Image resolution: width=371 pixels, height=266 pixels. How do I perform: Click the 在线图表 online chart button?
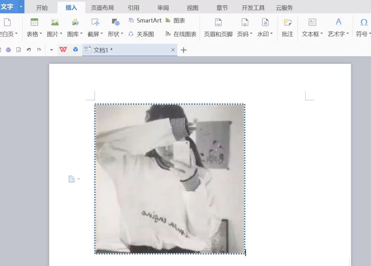tap(181, 34)
